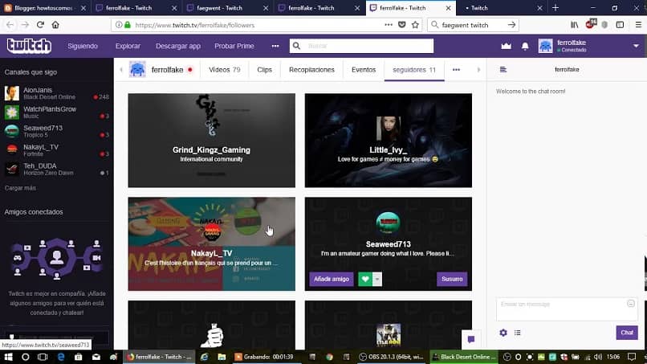The height and width of the screenshot is (364, 647).
Task: Open the chat settings gear
Action: coord(503,333)
